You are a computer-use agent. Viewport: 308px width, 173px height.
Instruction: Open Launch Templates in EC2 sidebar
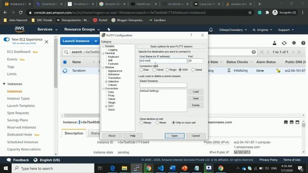[21, 106]
